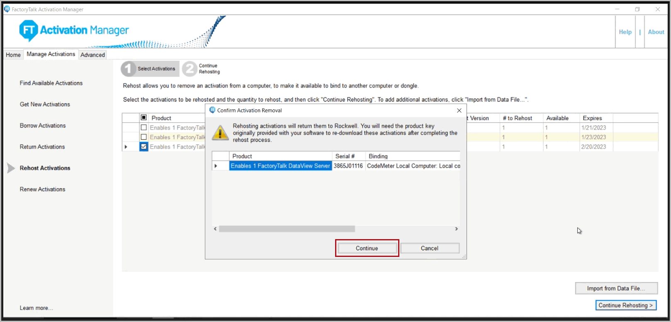The image size is (671, 322).
Task: Select Find Available Activations
Action: pyautogui.click(x=51, y=83)
